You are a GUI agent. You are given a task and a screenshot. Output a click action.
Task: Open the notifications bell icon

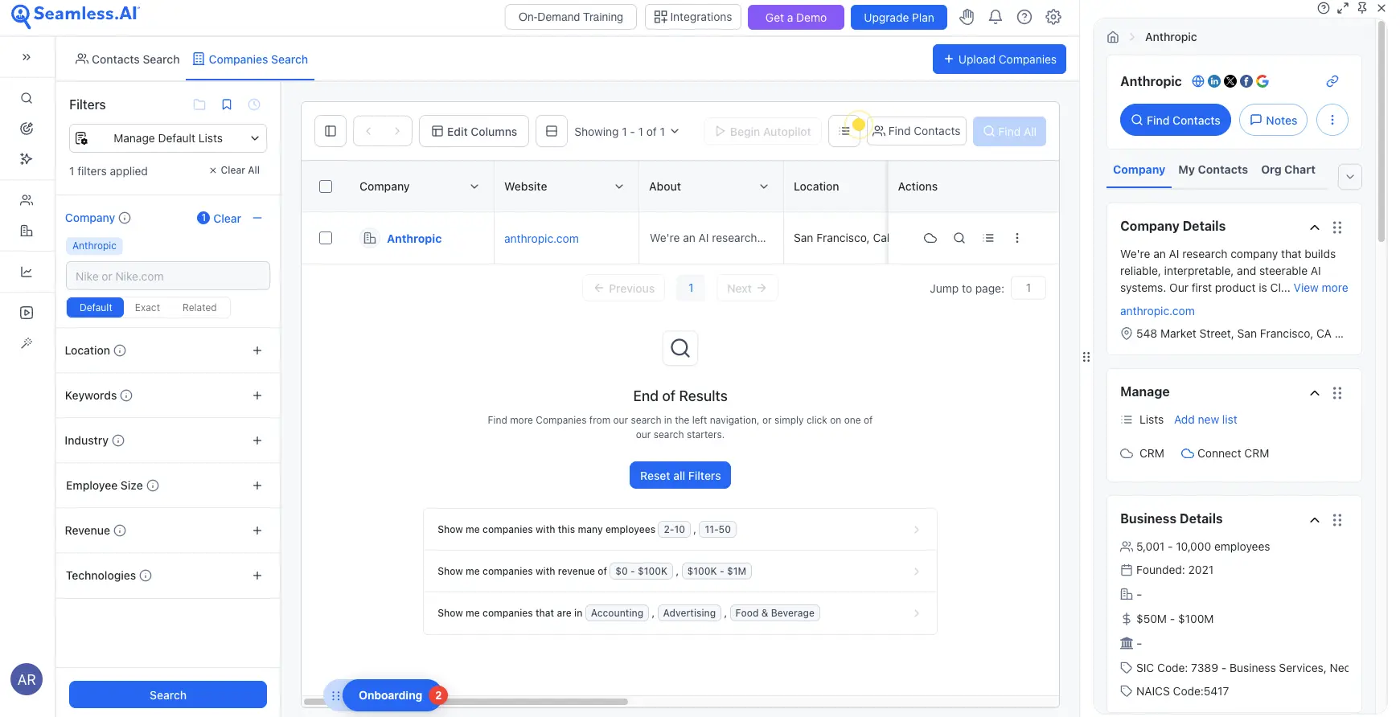996,17
